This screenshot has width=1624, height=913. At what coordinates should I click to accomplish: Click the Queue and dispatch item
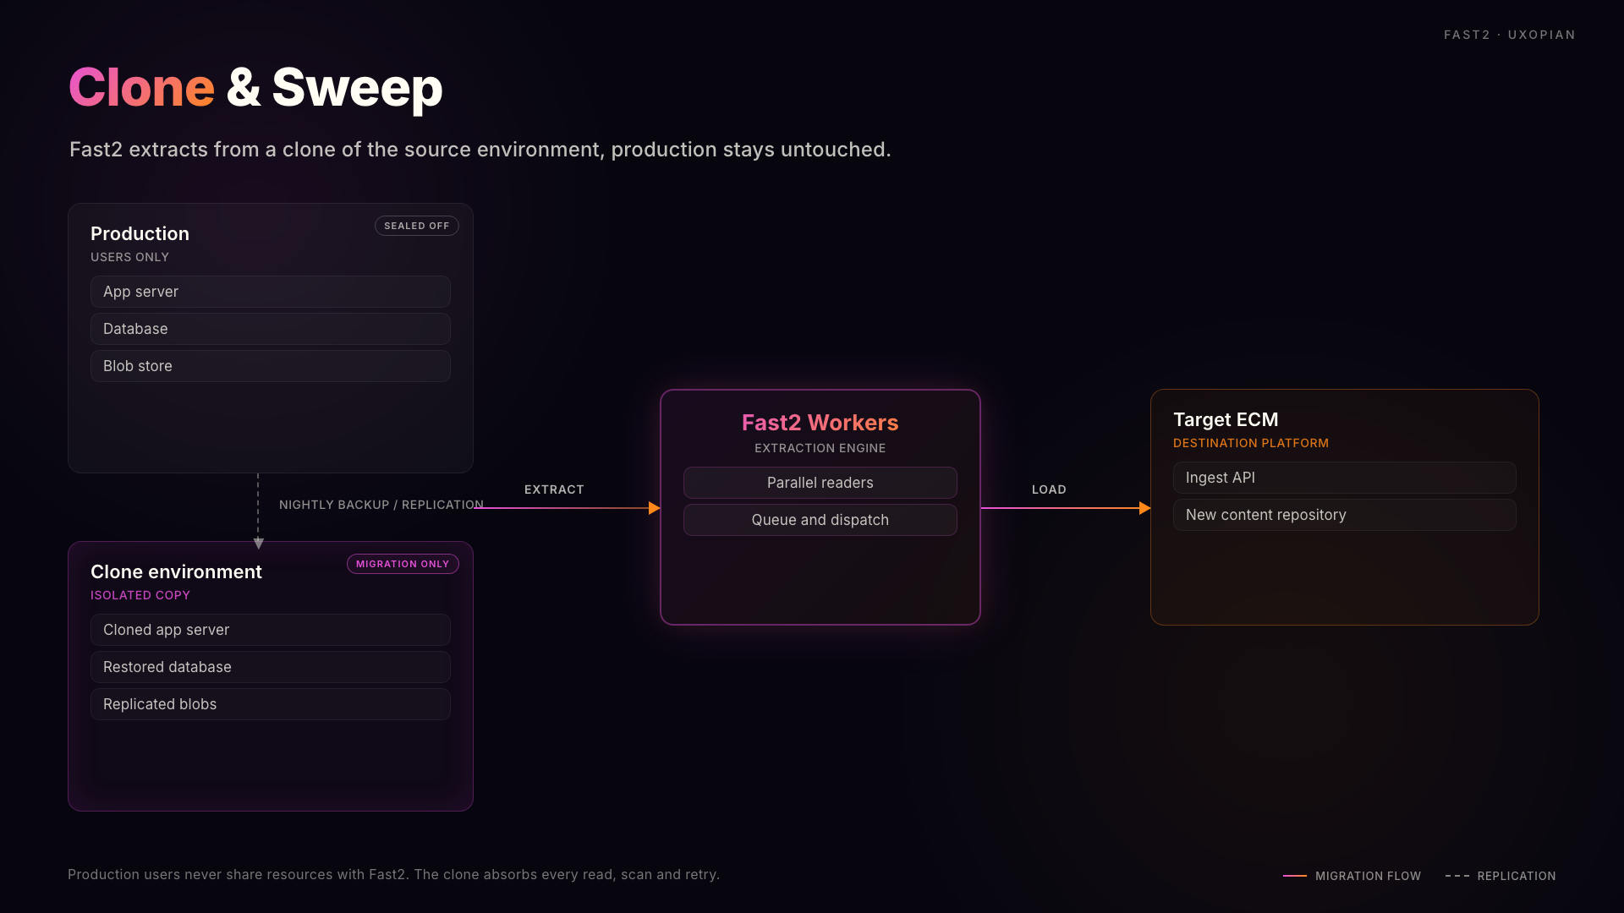[820, 520]
